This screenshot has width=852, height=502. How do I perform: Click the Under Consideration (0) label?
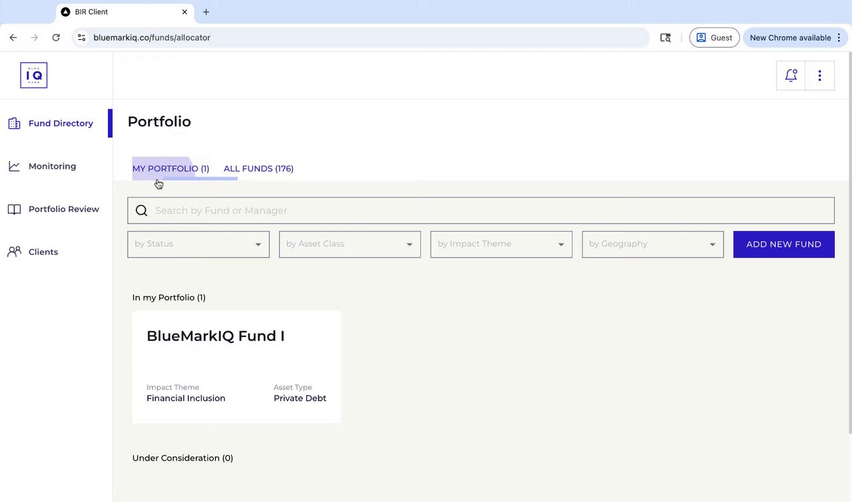[x=183, y=458]
